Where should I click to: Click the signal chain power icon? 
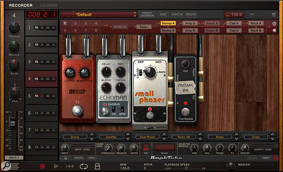click(x=274, y=23)
